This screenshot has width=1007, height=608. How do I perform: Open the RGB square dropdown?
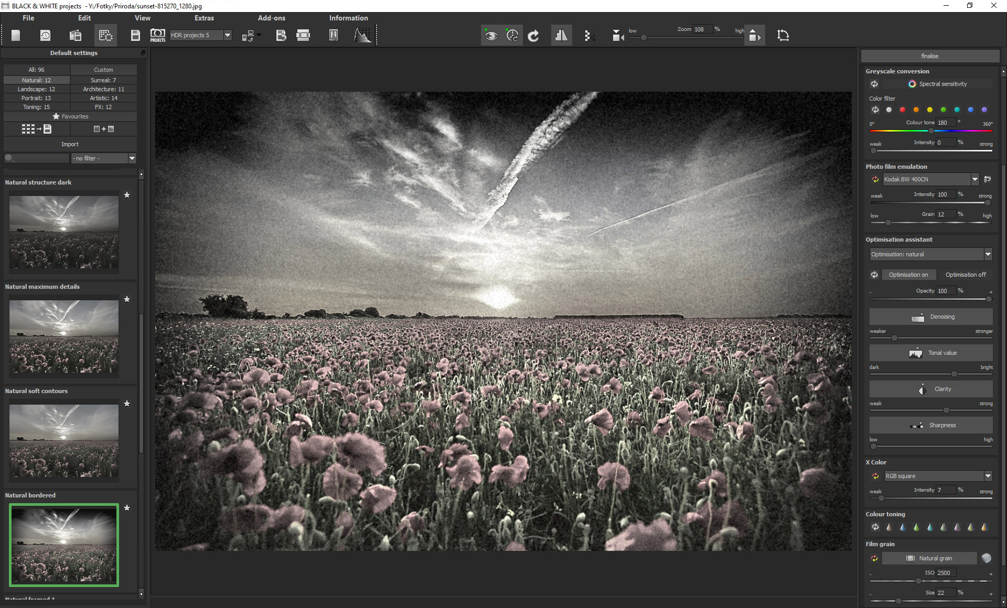pos(988,476)
